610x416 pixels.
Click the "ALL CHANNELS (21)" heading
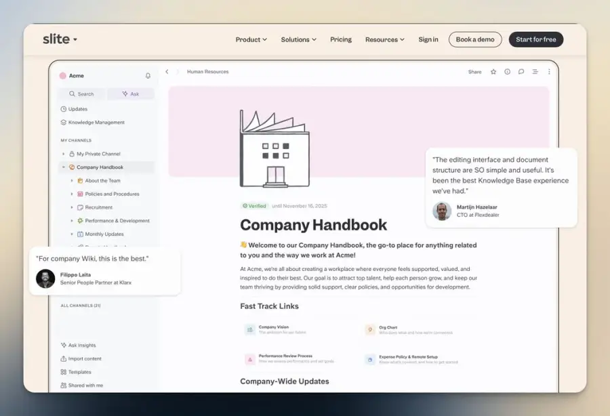pyautogui.click(x=81, y=306)
